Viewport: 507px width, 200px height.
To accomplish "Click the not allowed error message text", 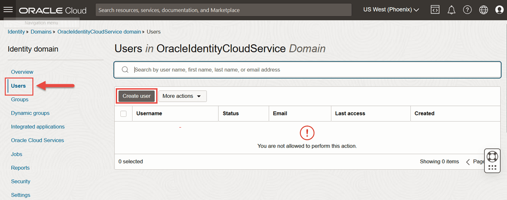I will point(307,146).
